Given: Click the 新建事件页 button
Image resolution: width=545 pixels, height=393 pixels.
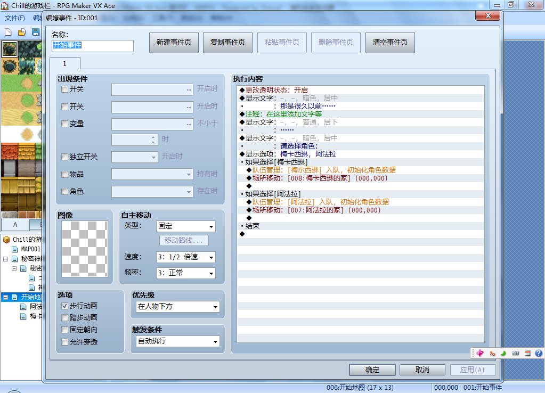Looking at the screenshot, I should 174,43.
